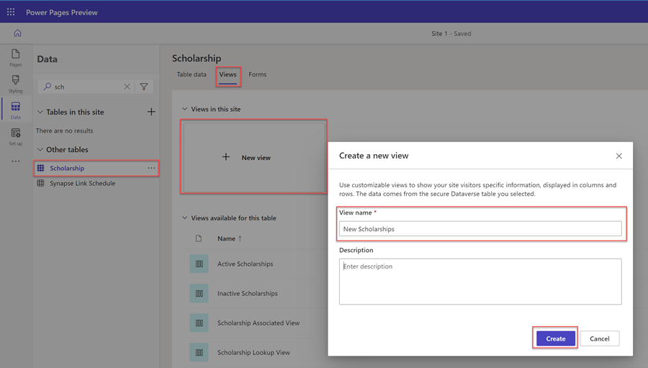Open the app launcher waffle icon
This screenshot has width=648, height=368.
(11, 12)
